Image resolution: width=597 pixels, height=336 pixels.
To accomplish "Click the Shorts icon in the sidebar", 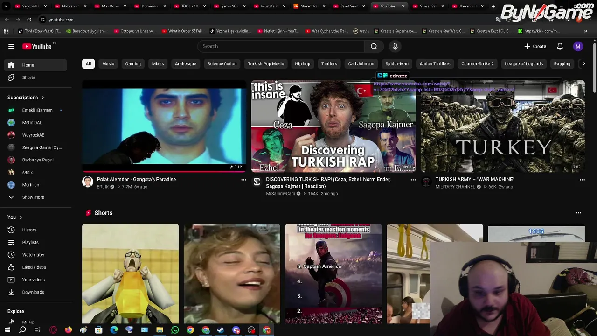I will (x=11, y=77).
